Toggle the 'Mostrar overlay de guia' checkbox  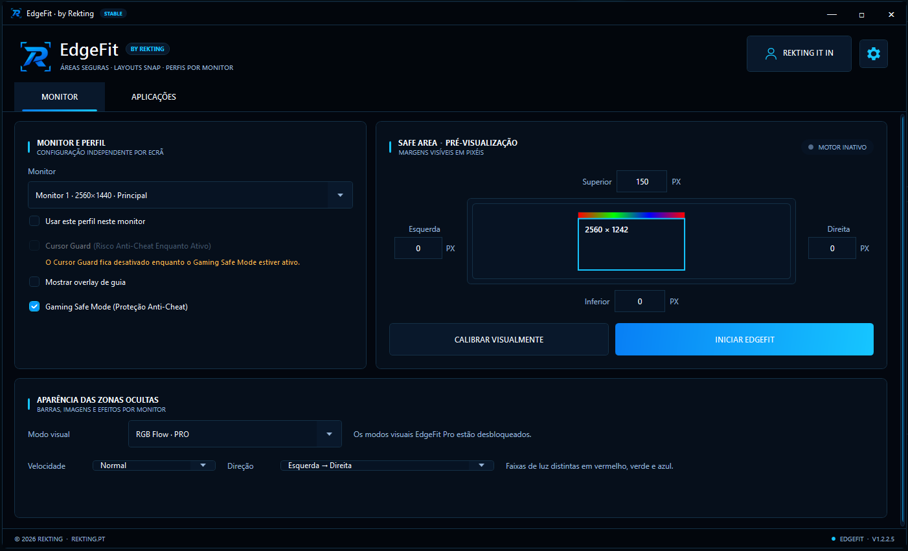[x=34, y=282]
